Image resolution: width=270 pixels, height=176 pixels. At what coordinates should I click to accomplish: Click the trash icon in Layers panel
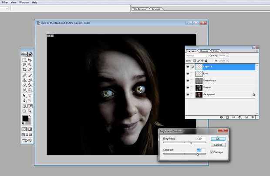(253, 117)
